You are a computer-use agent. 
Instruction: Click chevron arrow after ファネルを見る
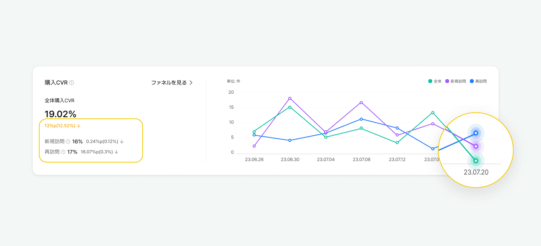point(191,83)
